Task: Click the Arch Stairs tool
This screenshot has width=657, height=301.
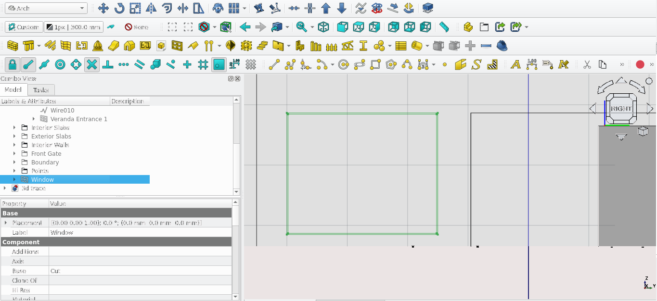Action: pyautogui.click(x=262, y=46)
